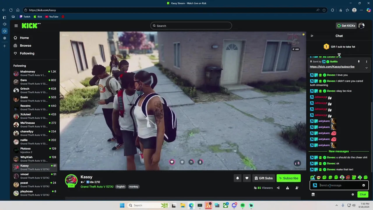Click the Get KICKs button

point(346,26)
